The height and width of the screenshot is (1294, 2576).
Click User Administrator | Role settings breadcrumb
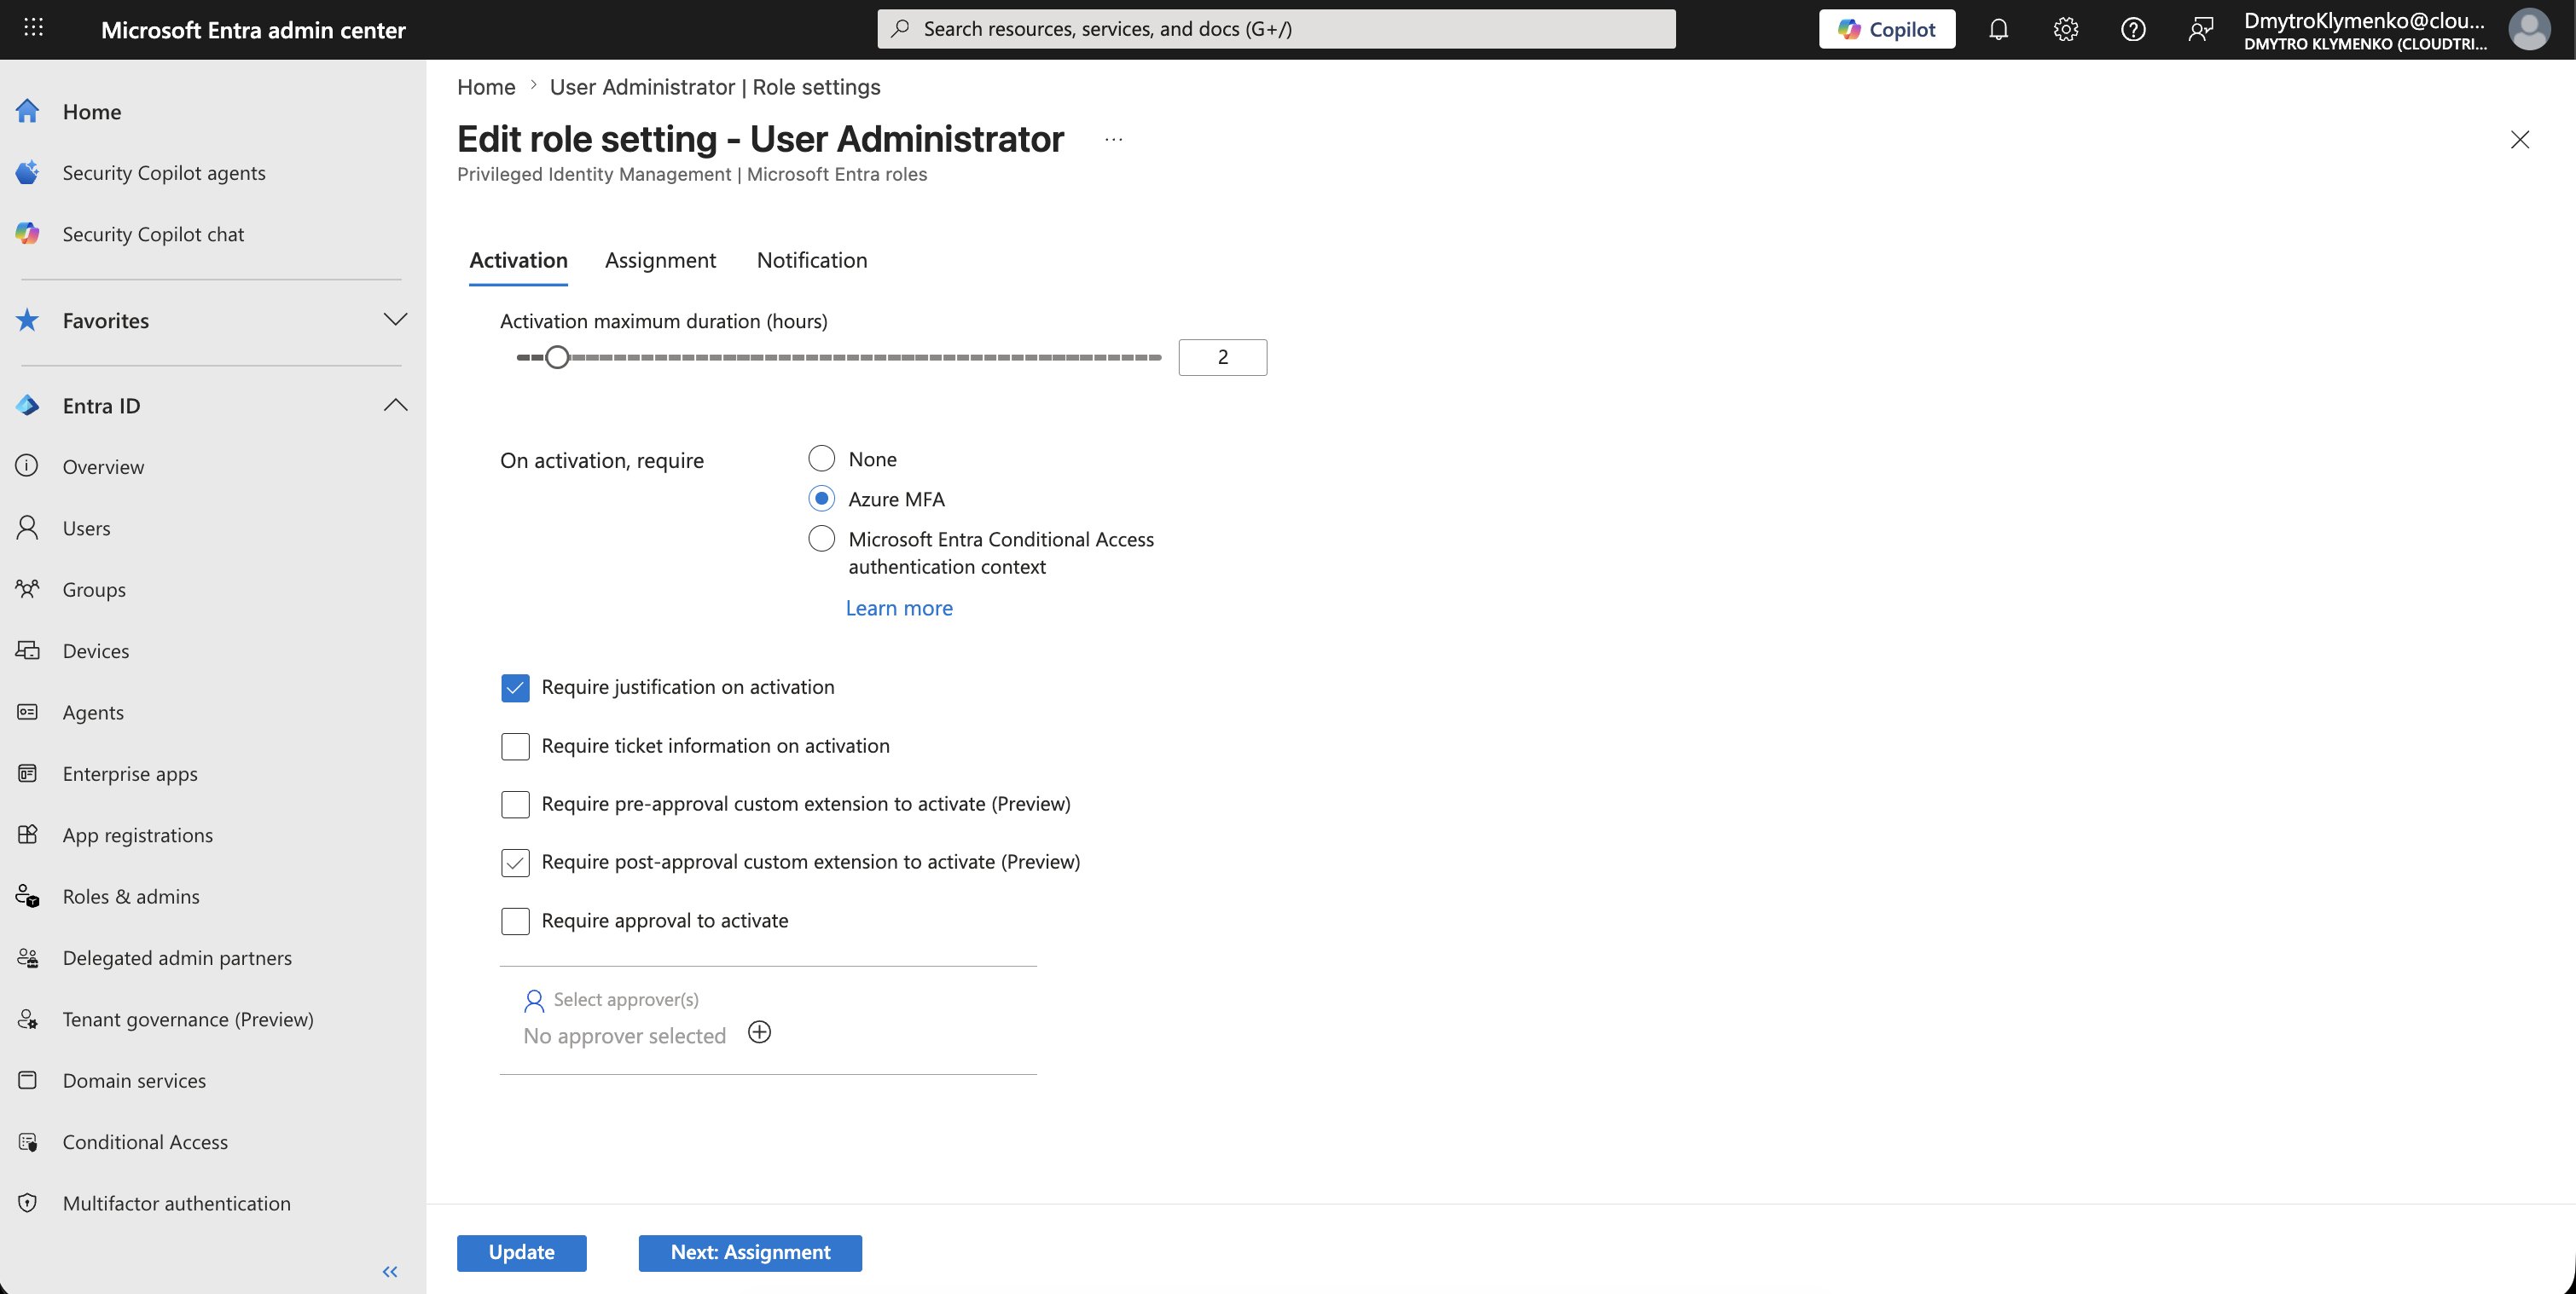(x=715, y=87)
